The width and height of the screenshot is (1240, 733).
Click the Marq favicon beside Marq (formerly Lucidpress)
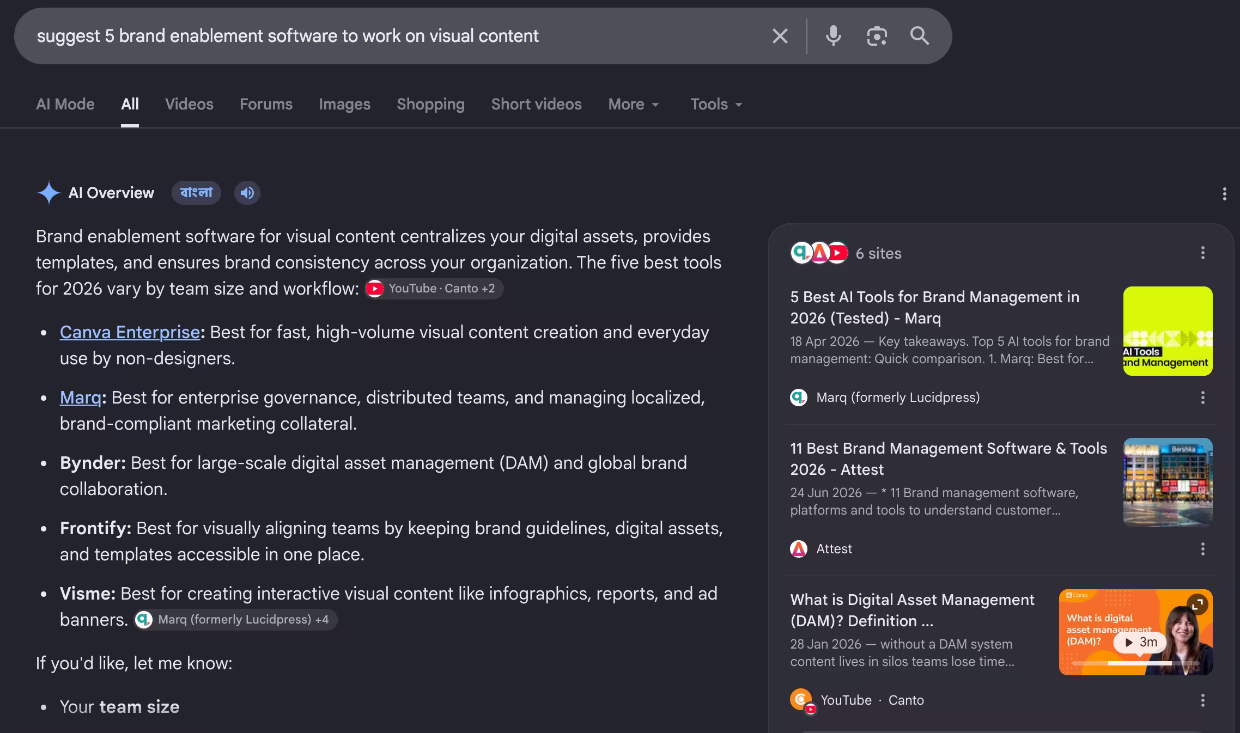coord(799,398)
